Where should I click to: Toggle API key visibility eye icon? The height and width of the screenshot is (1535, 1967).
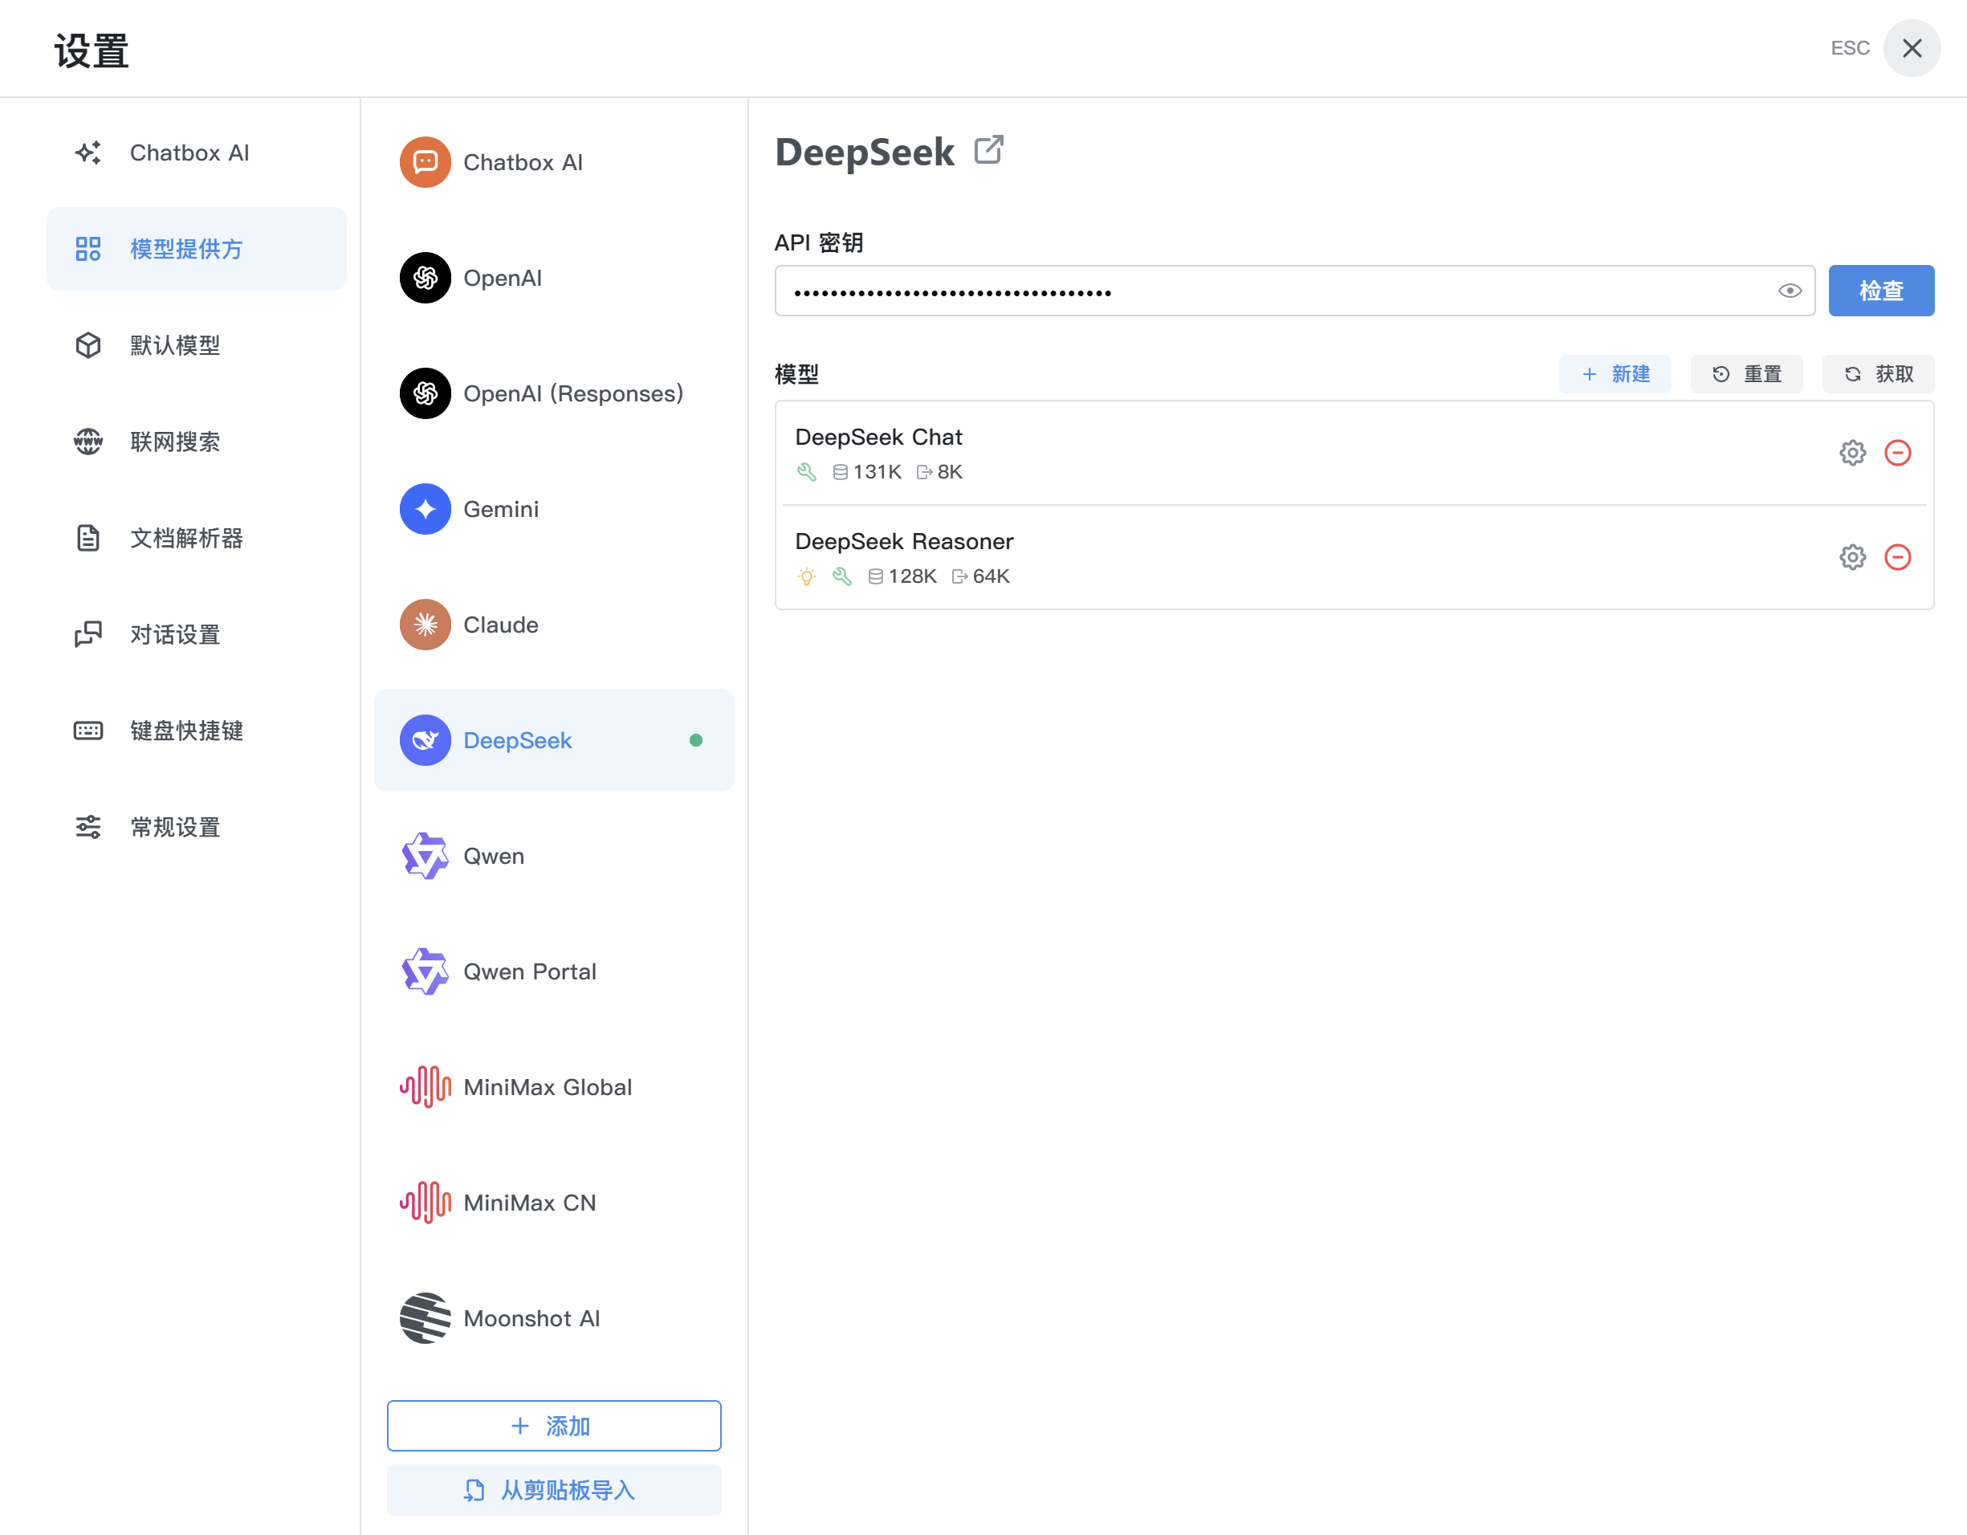[x=1790, y=291]
